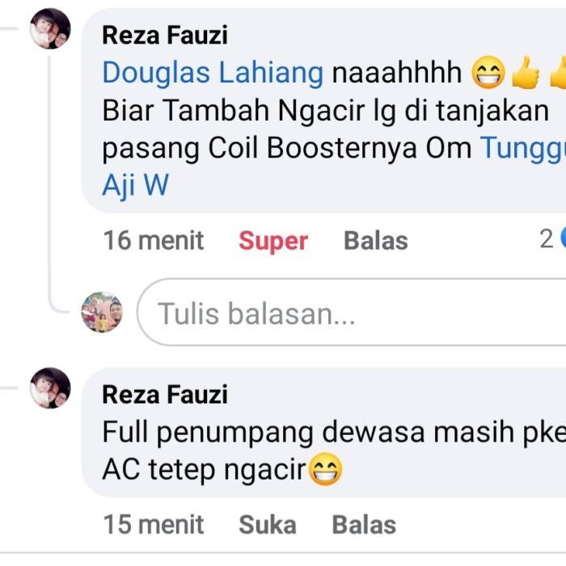
Task: Click the grinning emoji in first comment
Action: [488, 73]
